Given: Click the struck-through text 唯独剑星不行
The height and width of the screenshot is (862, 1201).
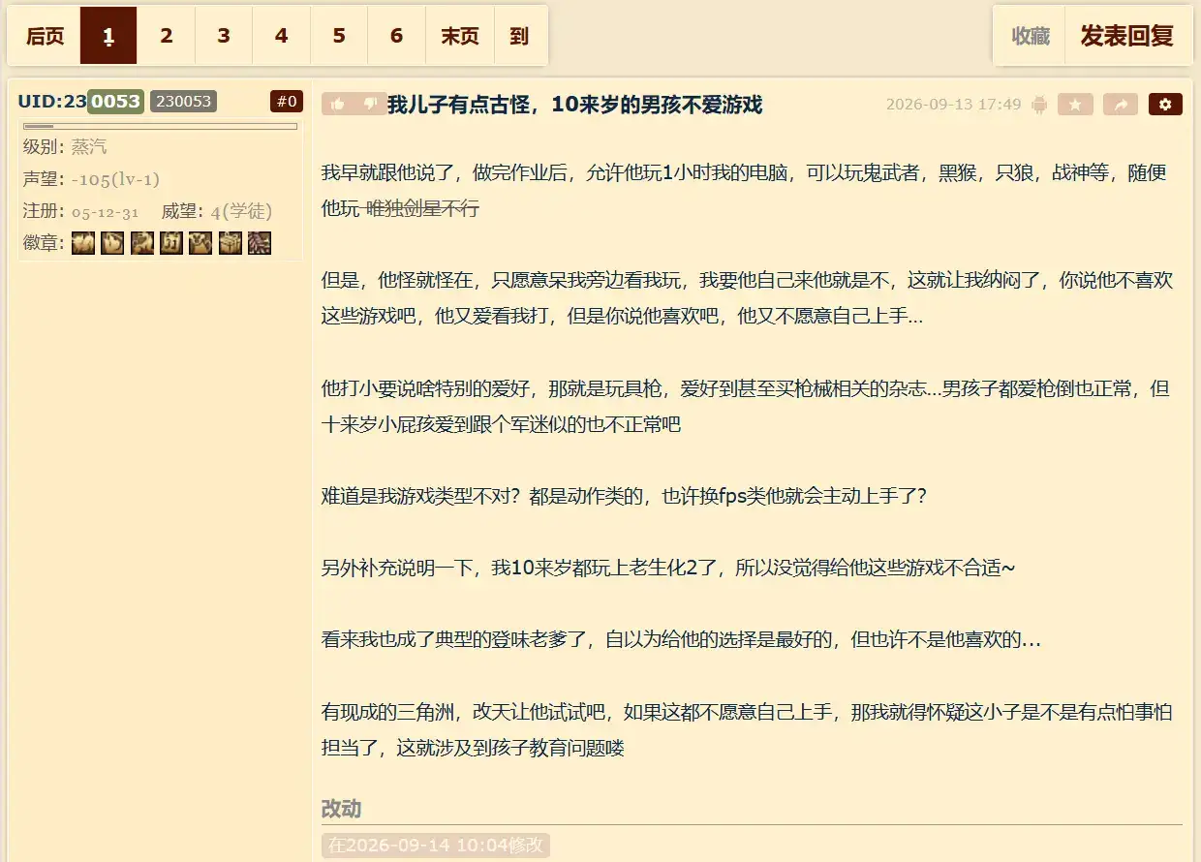Looking at the screenshot, I should coord(422,208).
